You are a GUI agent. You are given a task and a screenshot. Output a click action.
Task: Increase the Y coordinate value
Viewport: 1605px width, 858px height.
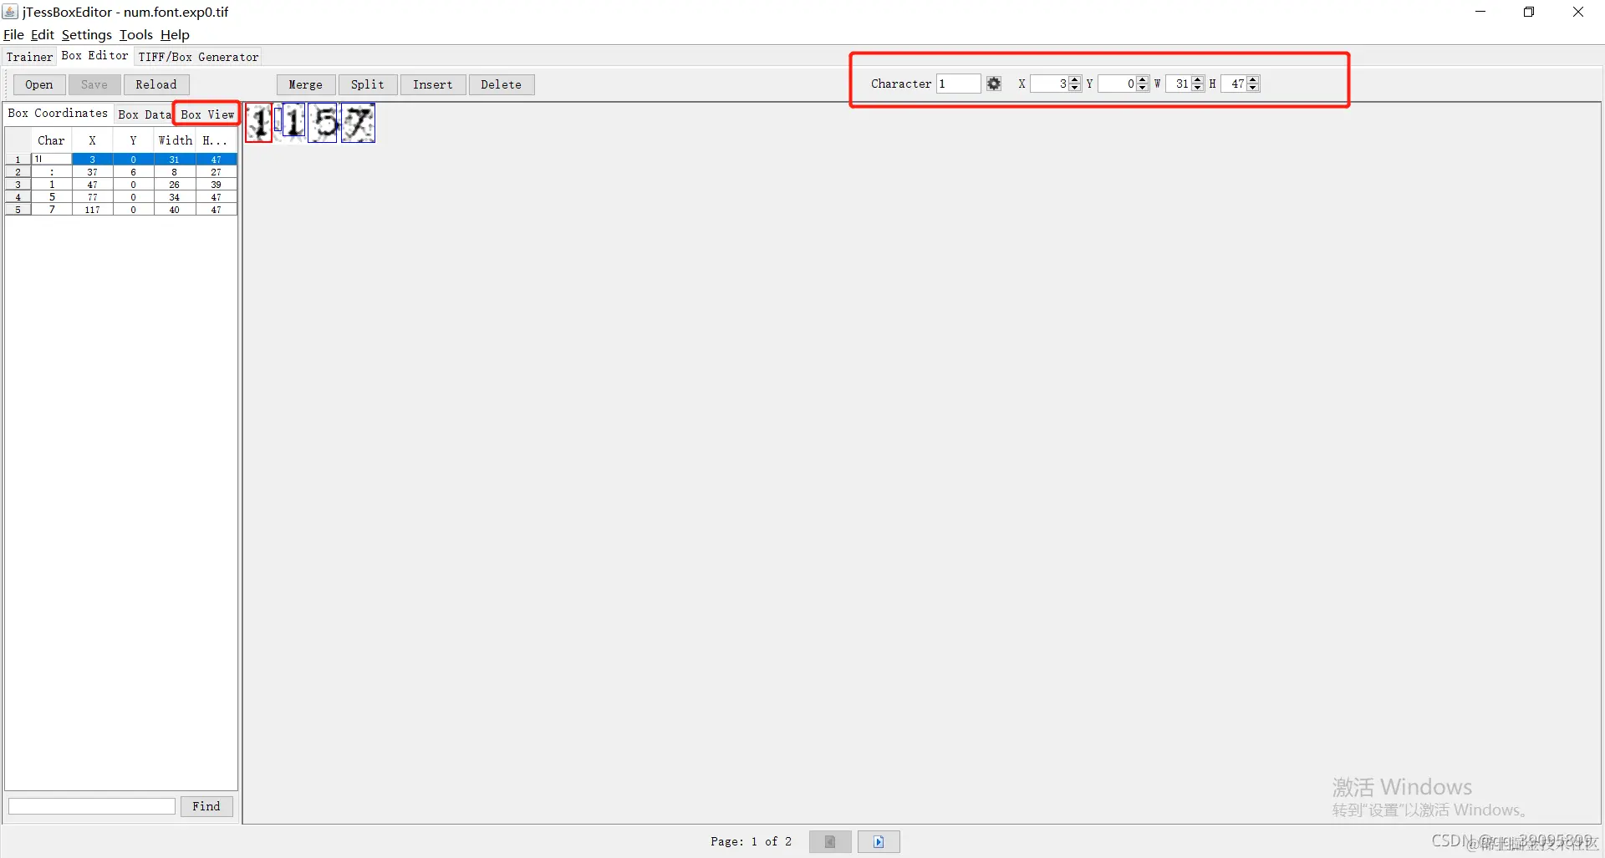point(1143,79)
